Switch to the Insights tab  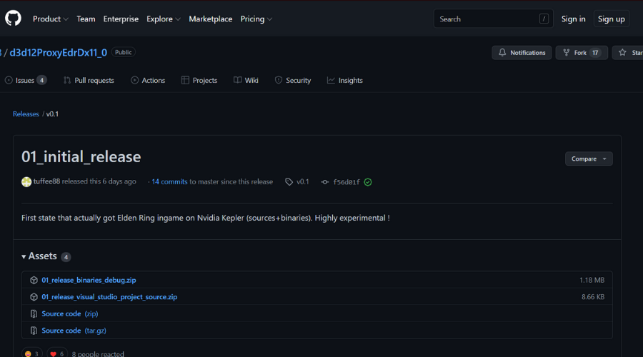(345, 81)
